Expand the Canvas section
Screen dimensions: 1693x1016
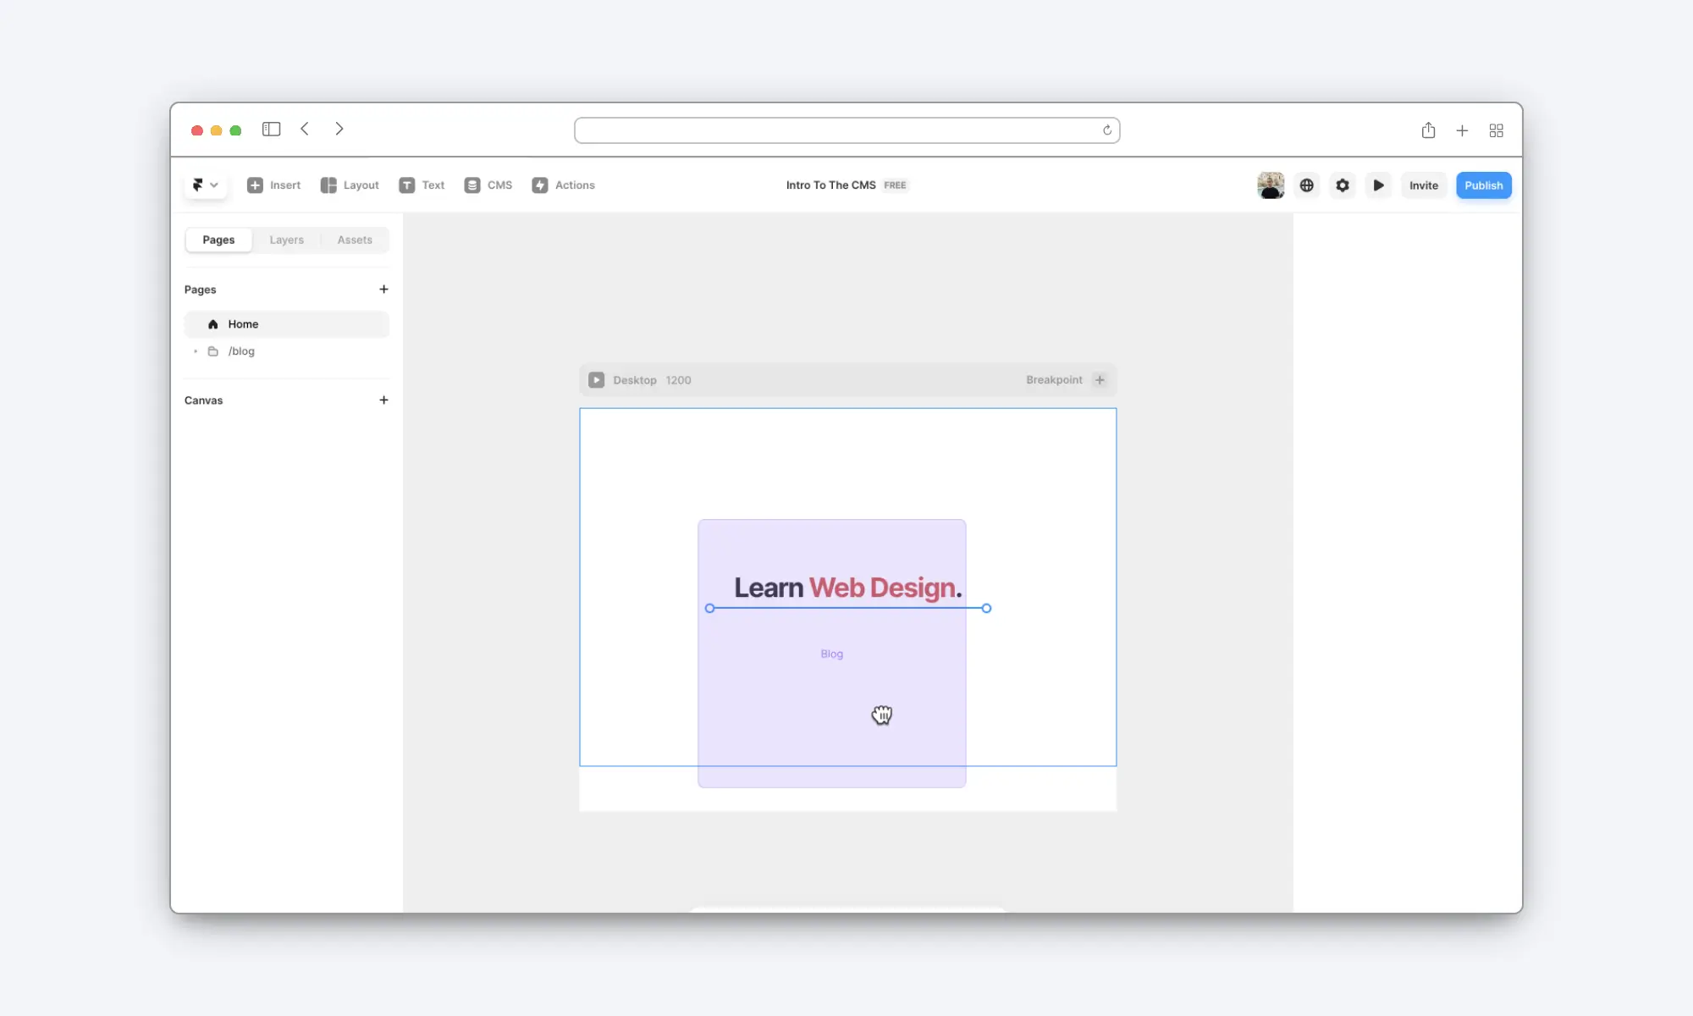pyautogui.click(x=382, y=400)
